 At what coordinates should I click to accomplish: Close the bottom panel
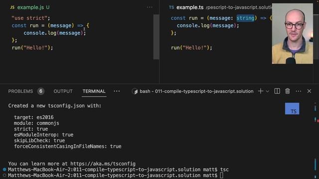309,91
